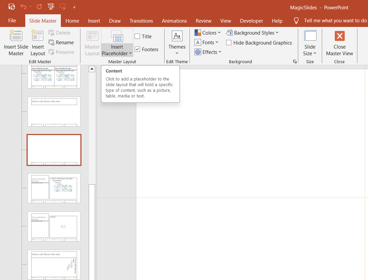Enable the Title checkbox
Image resolution: width=368 pixels, height=280 pixels.
pos(137,37)
